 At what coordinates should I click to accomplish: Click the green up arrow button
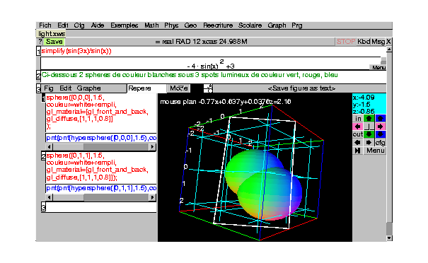(369, 118)
